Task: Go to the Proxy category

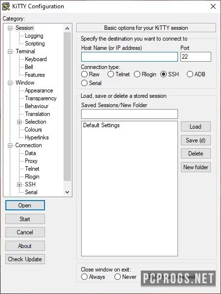Action: (x=31, y=161)
